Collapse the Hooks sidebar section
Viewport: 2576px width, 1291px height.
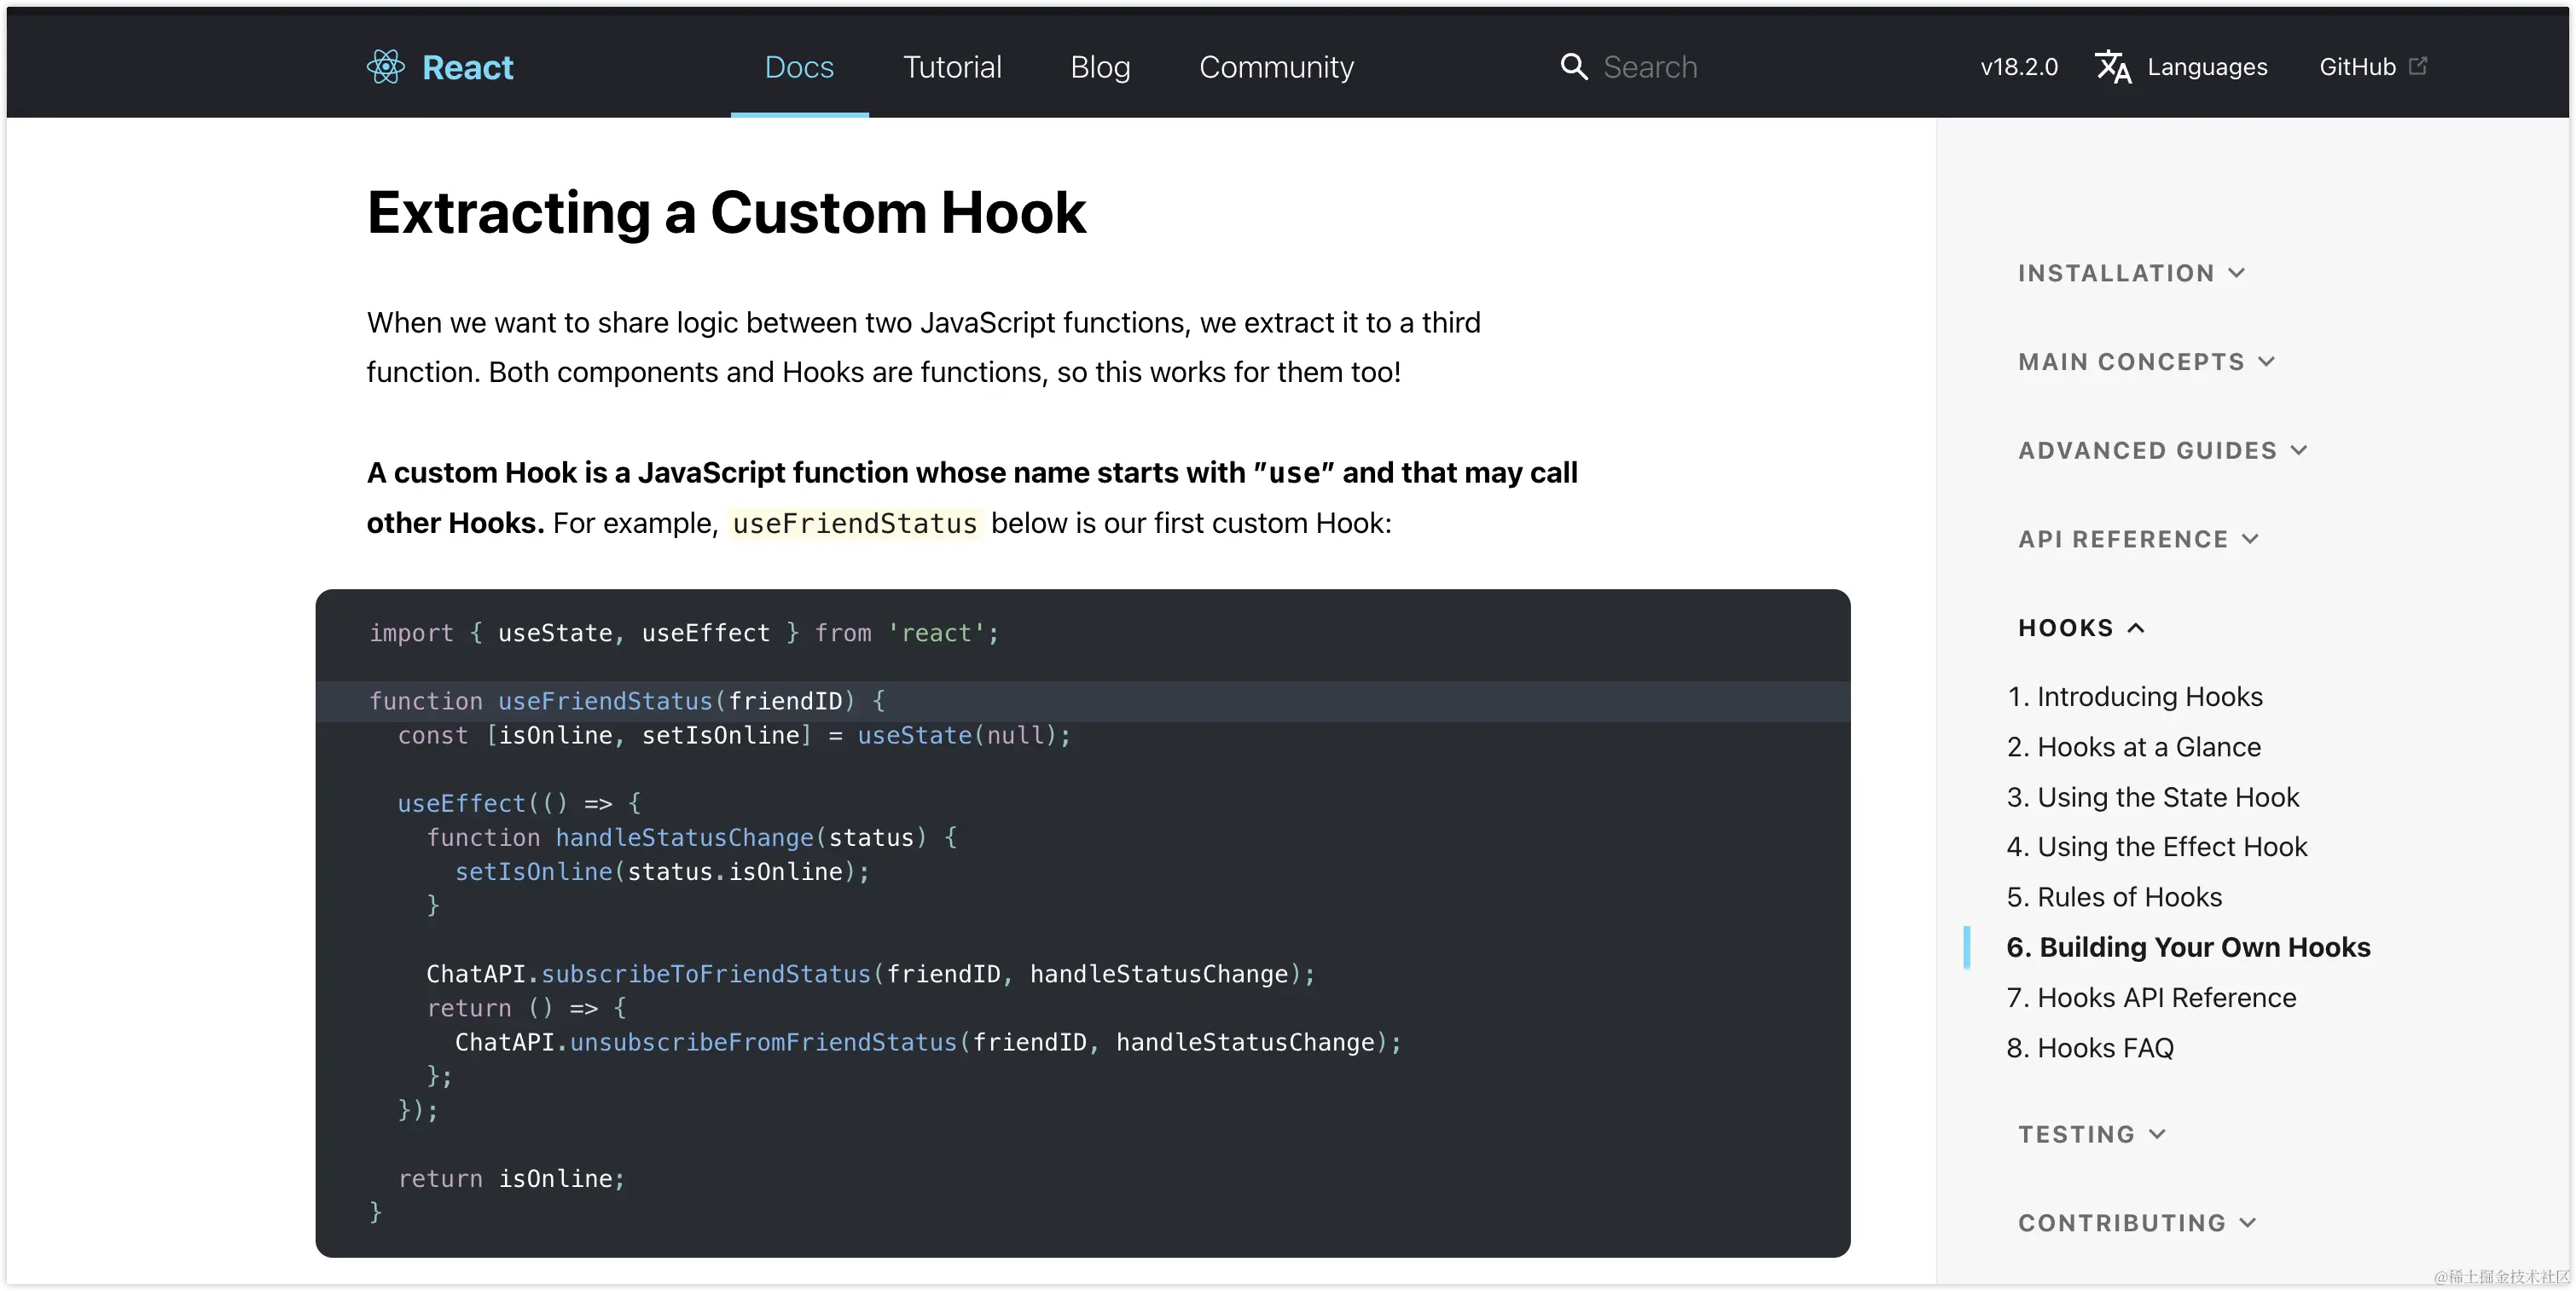point(2081,628)
